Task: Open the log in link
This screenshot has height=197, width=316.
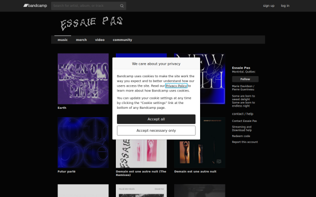Action: [x=285, y=6]
